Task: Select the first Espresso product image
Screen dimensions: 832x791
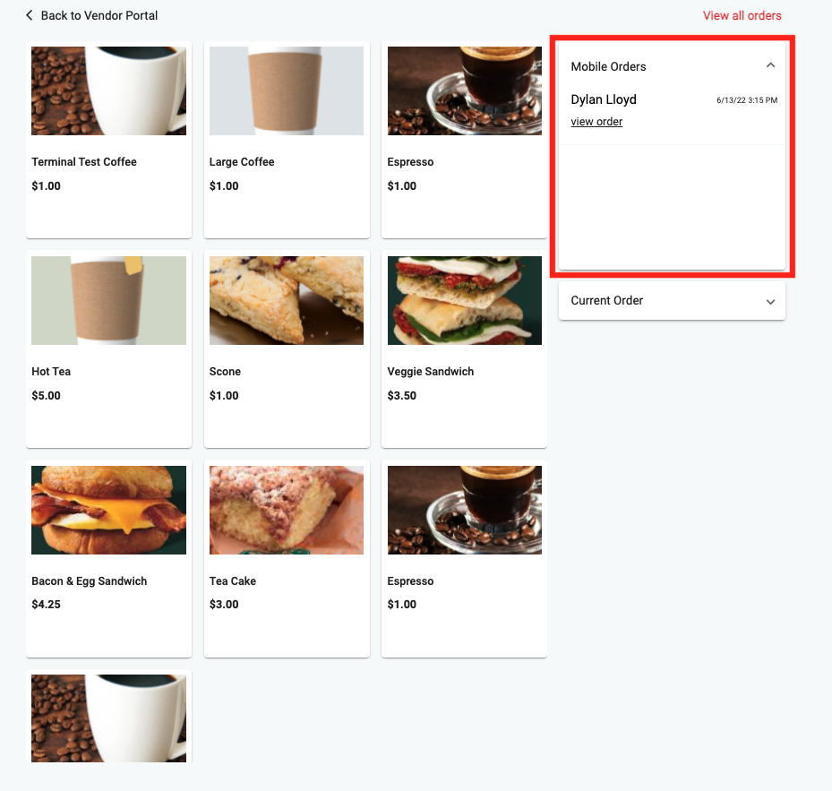Action: click(465, 90)
